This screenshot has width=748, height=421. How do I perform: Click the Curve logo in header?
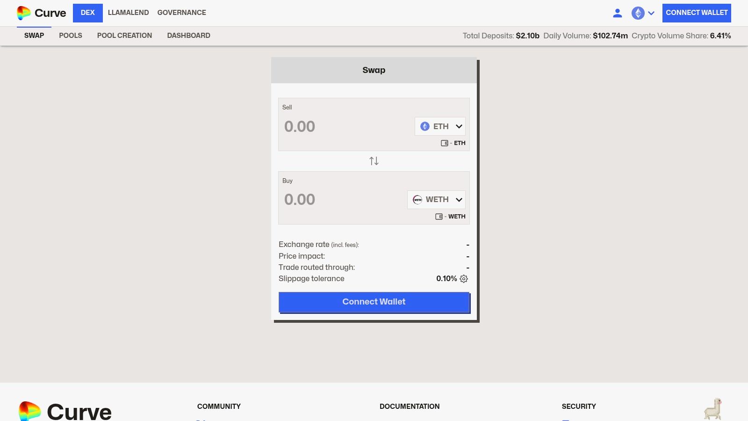[41, 13]
